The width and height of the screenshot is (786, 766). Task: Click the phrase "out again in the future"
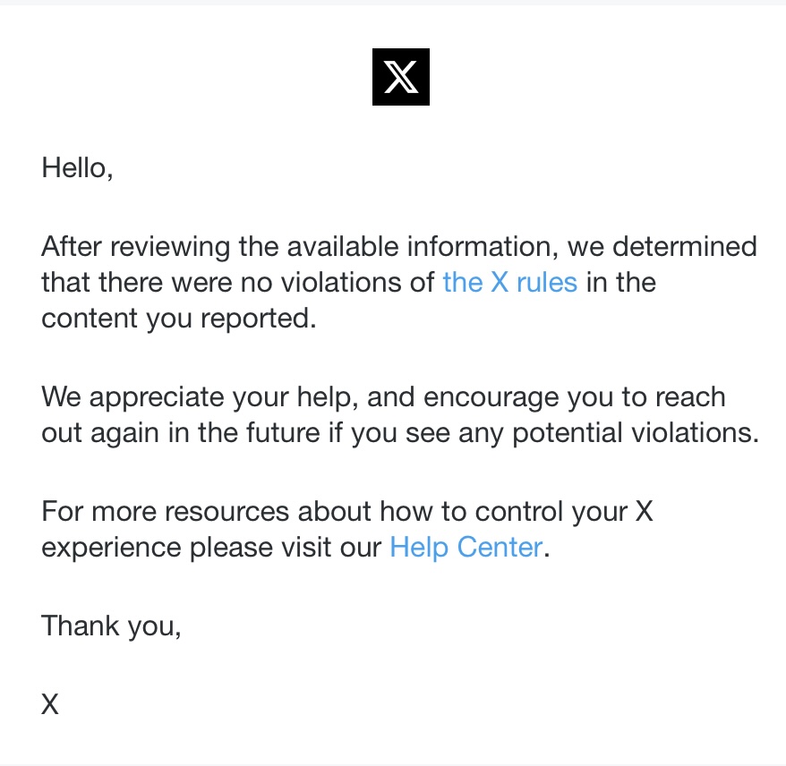pyautogui.click(x=181, y=433)
